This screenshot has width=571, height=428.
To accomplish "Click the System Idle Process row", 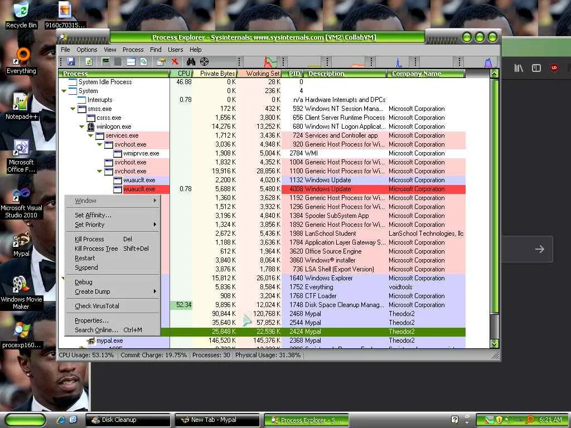I will tap(262, 82).
